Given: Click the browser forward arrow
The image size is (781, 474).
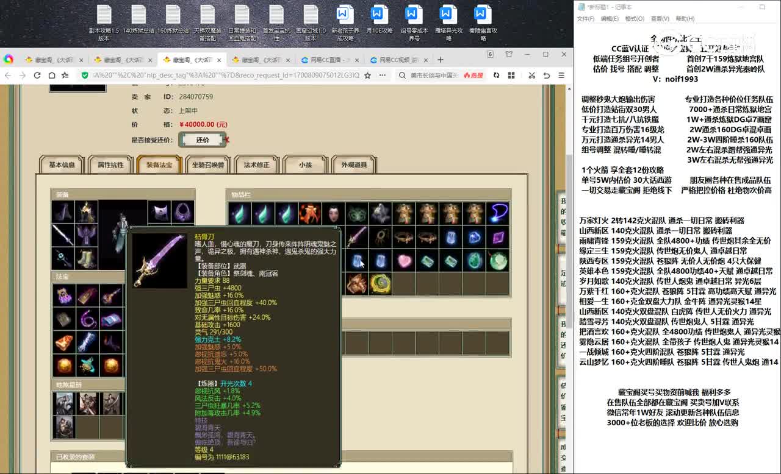Looking at the screenshot, I should [x=23, y=75].
